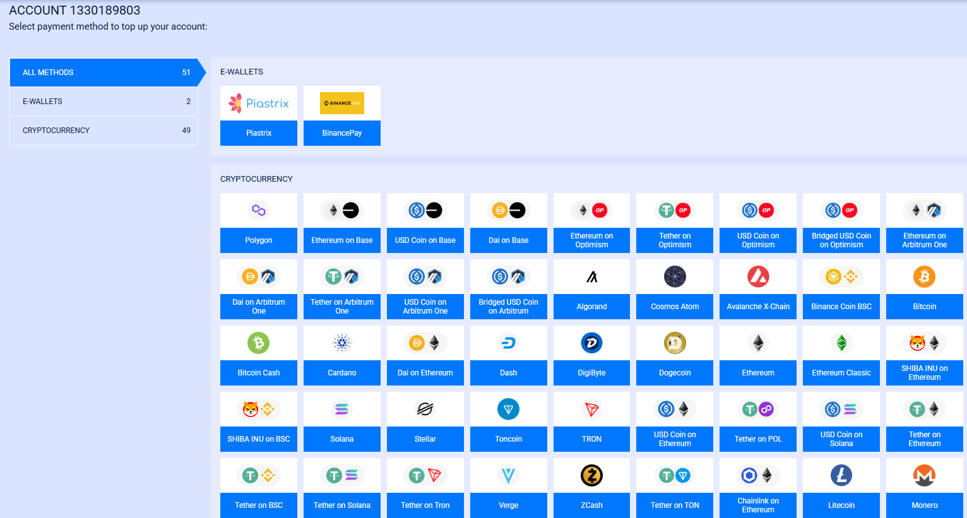Select the All Methods filter tab
The width and height of the screenshot is (967, 518).
tap(104, 73)
